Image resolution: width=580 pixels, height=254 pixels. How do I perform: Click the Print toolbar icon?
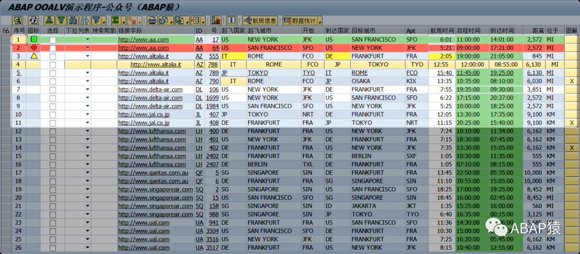pos(152,20)
